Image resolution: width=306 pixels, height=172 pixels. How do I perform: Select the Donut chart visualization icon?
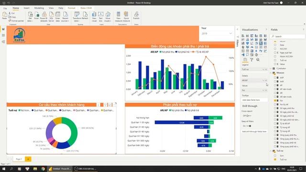tap(261, 43)
